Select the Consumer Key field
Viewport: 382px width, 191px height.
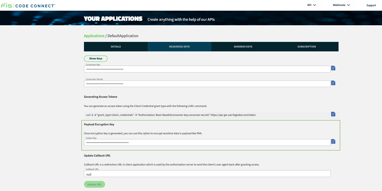coord(207,69)
